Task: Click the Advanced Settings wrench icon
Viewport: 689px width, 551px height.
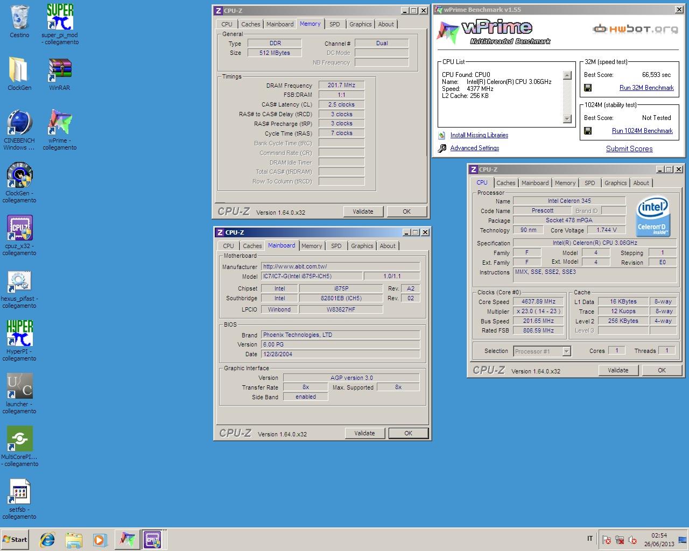Action: coord(442,149)
